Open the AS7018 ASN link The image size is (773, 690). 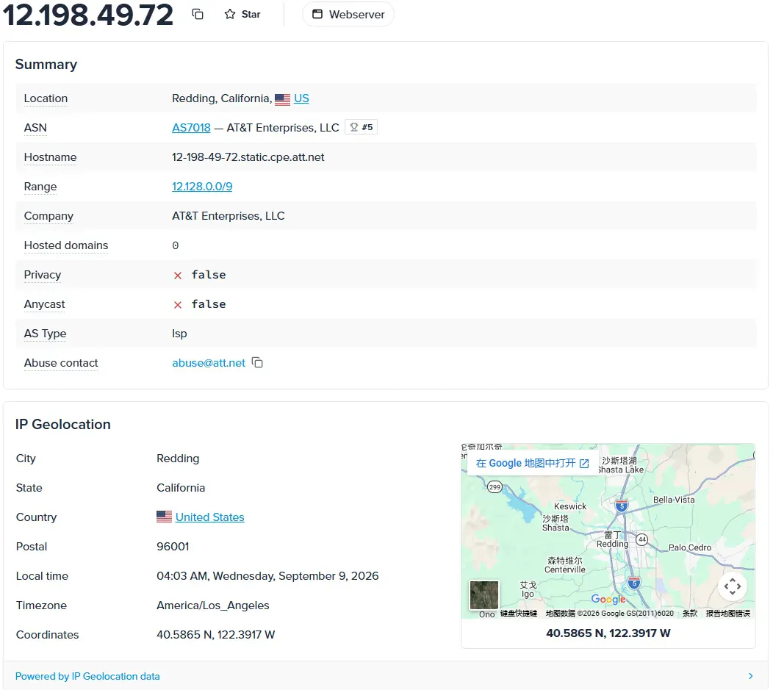click(191, 128)
